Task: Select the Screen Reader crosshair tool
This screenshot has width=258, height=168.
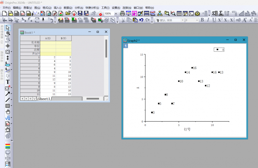Action: tap(8, 46)
